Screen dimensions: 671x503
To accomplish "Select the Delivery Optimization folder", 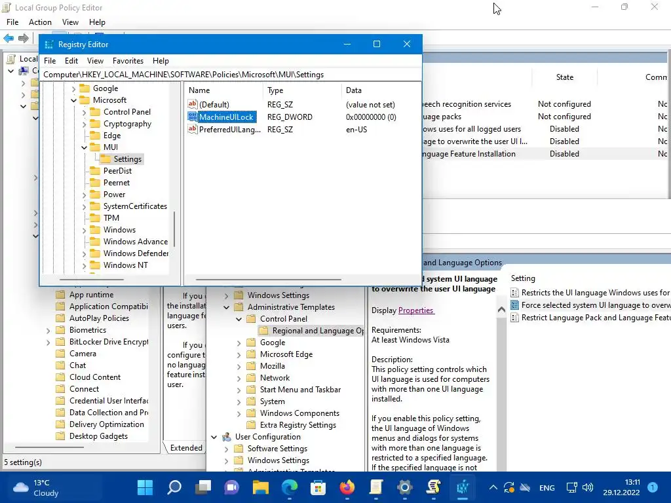I will [x=107, y=424].
